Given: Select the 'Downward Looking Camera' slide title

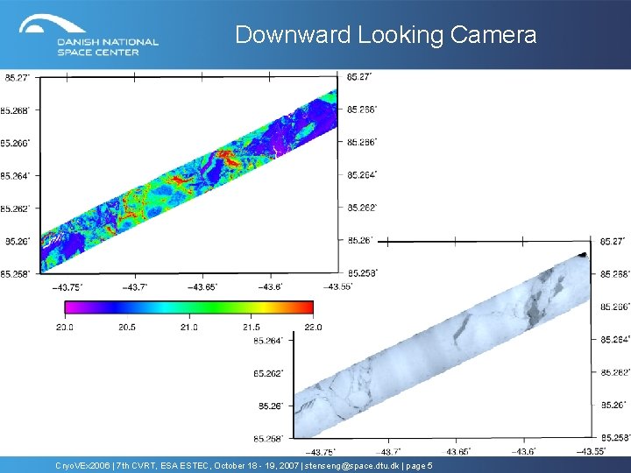Looking at the screenshot, I should click(386, 34).
